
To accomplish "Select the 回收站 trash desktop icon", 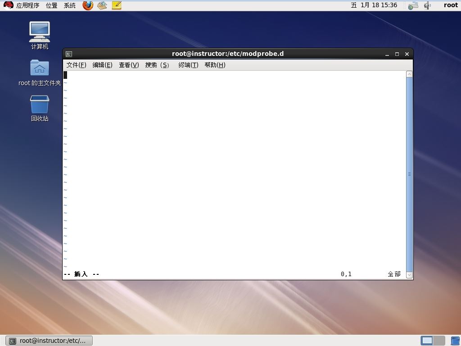I will [40, 108].
